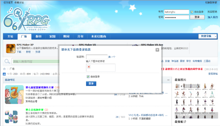Click 换一个 to refresh captcha
Viewport: 220px width, 126px height.
(112, 57)
